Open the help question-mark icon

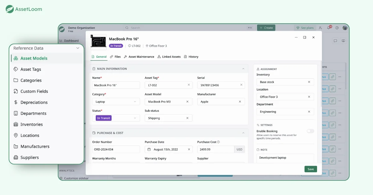pyautogui.click(x=337, y=28)
